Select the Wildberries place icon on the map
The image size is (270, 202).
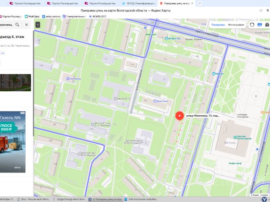tap(166, 38)
